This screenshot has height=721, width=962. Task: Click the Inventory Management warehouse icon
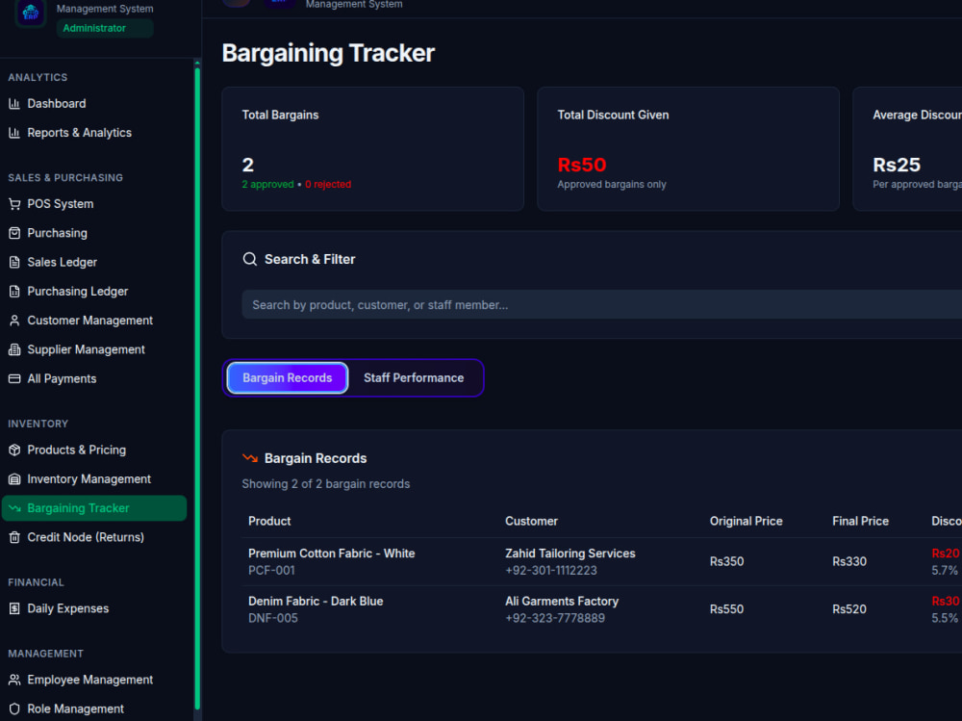(x=14, y=479)
